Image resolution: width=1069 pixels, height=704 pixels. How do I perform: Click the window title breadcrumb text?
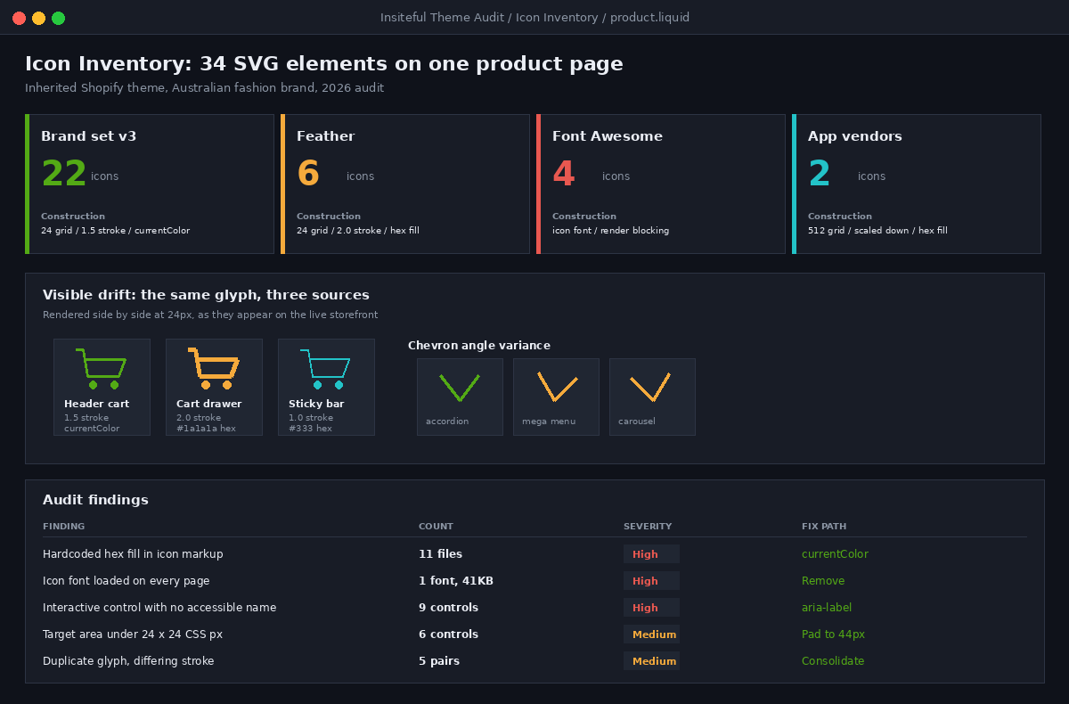(x=534, y=18)
